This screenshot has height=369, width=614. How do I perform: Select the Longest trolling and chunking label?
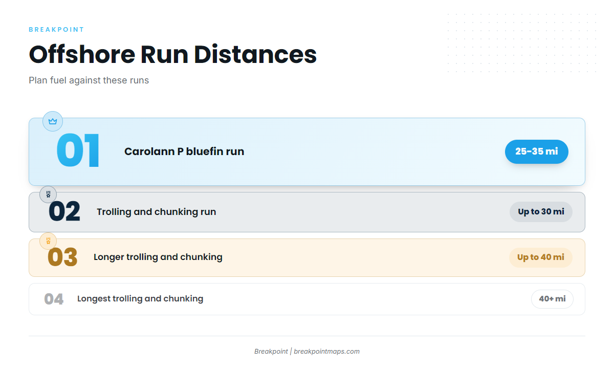(140, 299)
